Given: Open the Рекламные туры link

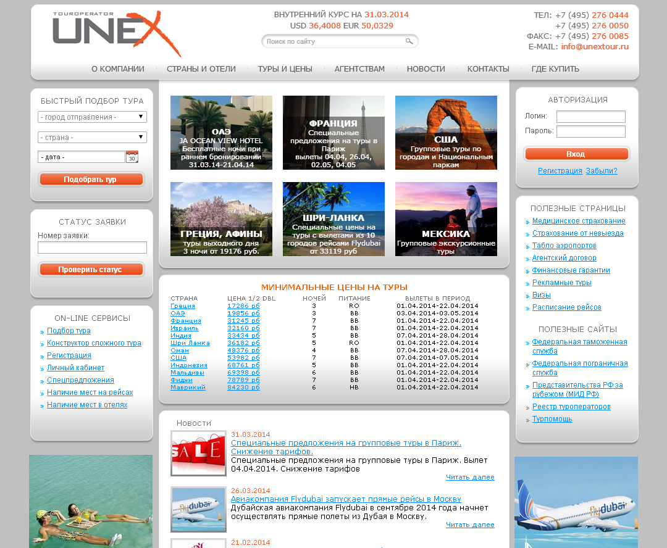Looking at the screenshot, I should click(x=561, y=282).
